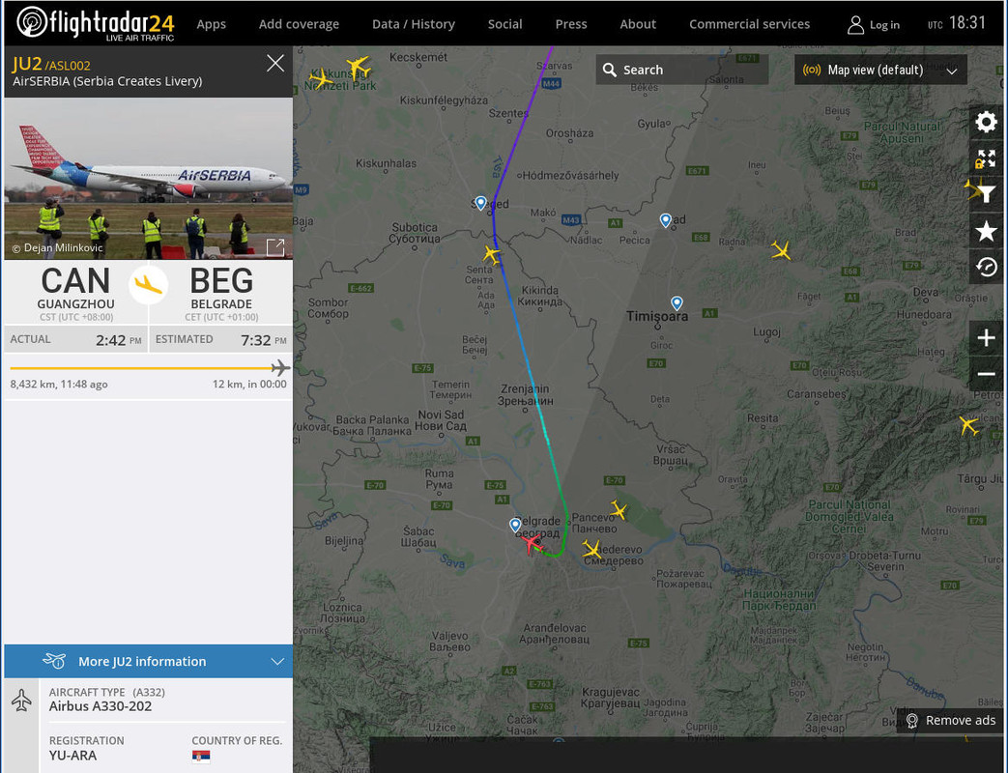Click the ASL002 callsign text
The image size is (1008, 773).
[x=70, y=66]
